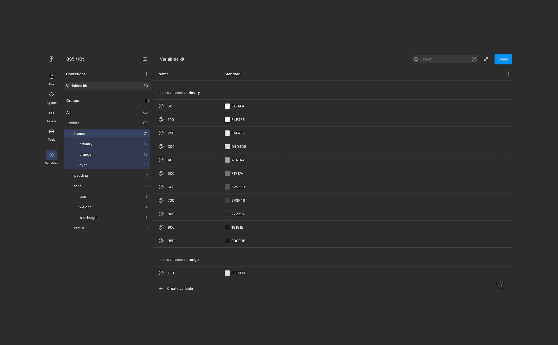Click the plus icon beside Create variable

pos(161,288)
